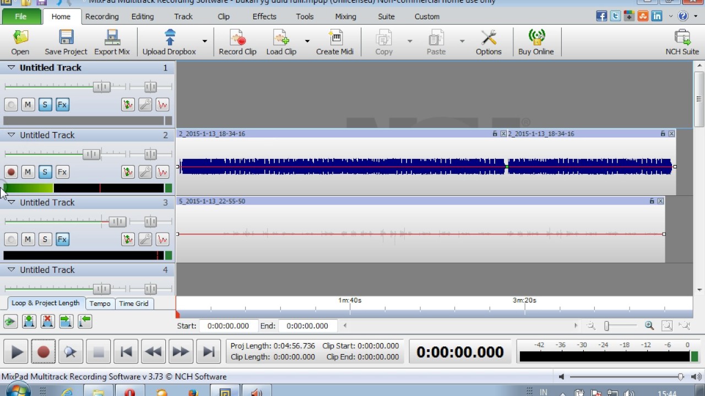The height and width of the screenshot is (396, 705).
Task: Switch to the Editing ribbon tab
Action: 143,16
